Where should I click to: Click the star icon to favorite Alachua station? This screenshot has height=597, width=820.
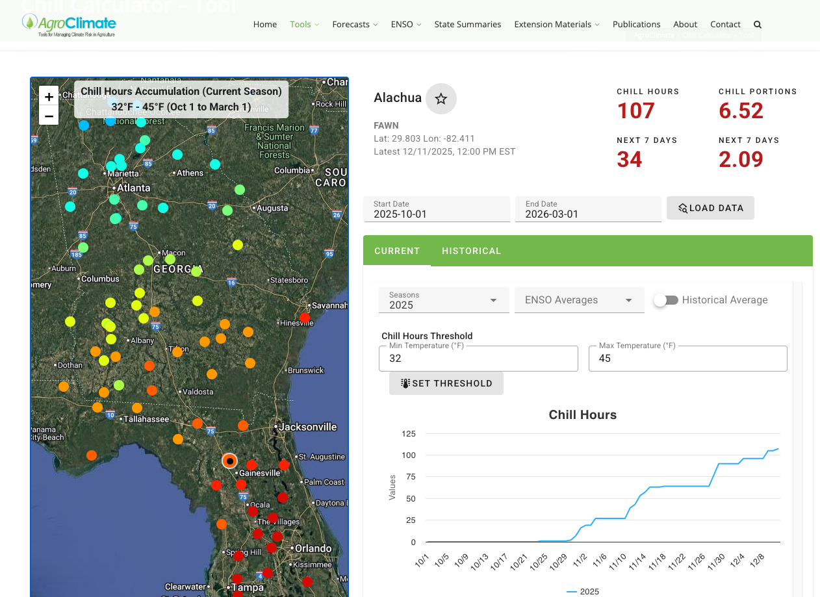coord(441,98)
